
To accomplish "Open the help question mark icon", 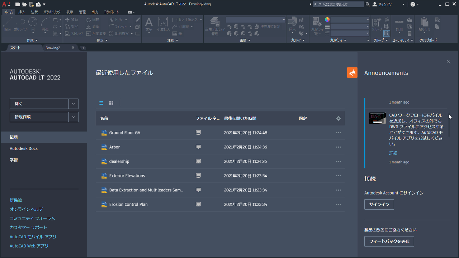I will click(413, 4).
